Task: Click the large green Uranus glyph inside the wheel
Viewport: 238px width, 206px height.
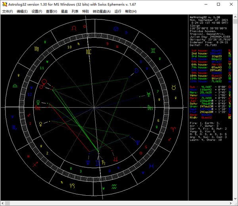Action: pyautogui.click(x=149, y=94)
